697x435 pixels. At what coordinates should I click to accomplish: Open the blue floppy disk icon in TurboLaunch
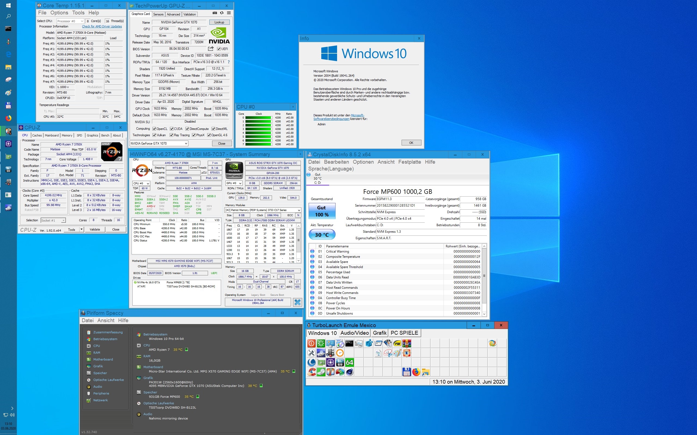(406, 372)
